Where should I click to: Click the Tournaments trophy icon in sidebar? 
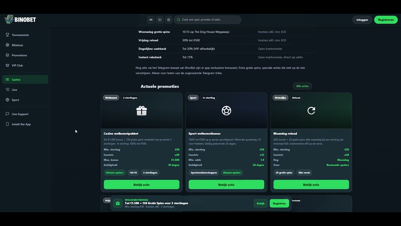point(8,35)
